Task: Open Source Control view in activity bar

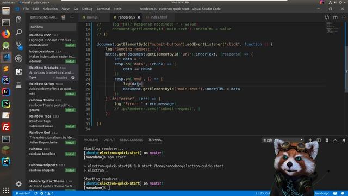Action: 18,45
